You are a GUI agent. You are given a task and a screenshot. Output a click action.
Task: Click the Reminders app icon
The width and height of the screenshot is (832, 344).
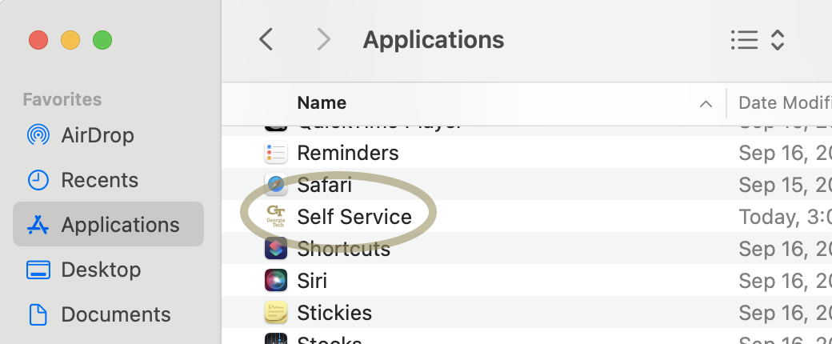click(275, 153)
